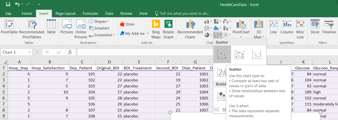Expand the Name Box dropdown arrow
Image resolution: width=338 pixels, height=120 pixels.
(x=29, y=52)
